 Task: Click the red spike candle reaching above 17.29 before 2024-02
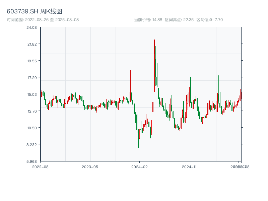pos(130,85)
